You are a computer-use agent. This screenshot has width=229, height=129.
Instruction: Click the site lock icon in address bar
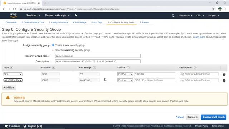[x=21, y=9]
